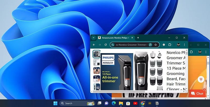
Task: Select fourth product image thumbnail
Action: 96,79
